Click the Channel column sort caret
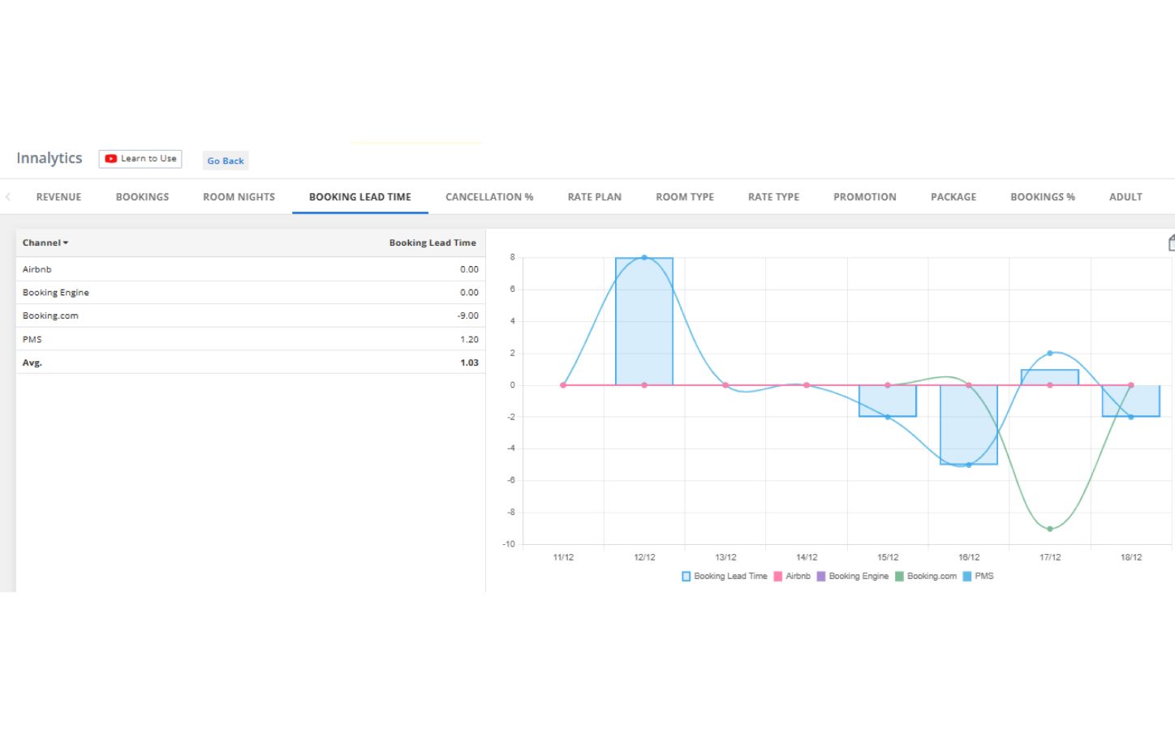Image resolution: width=1175 pixels, height=734 pixels. [66, 243]
